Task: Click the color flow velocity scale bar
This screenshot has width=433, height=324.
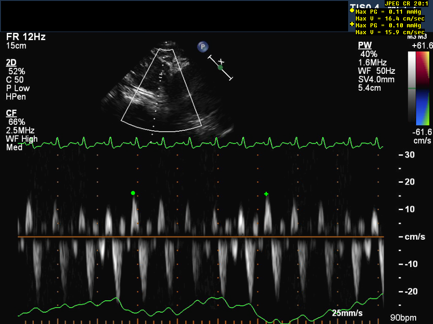Action: click(418, 88)
